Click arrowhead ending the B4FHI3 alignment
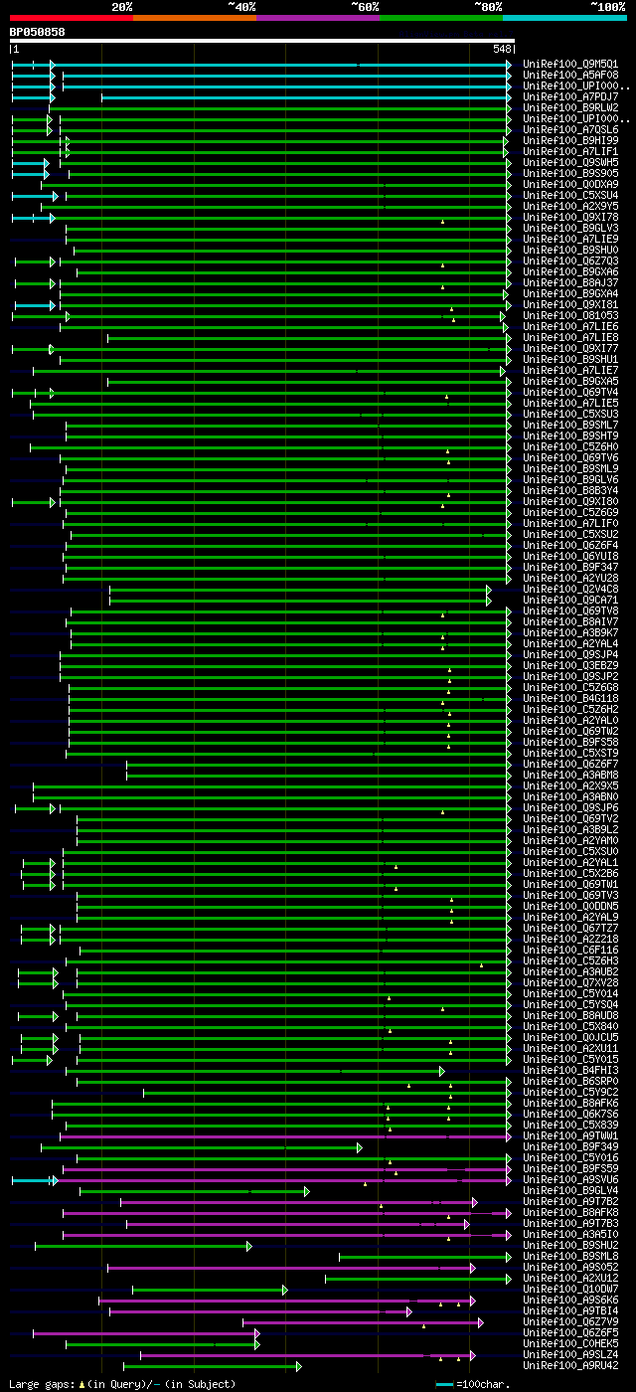Screen dimensions: 636x1392 [x=442, y=1071]
